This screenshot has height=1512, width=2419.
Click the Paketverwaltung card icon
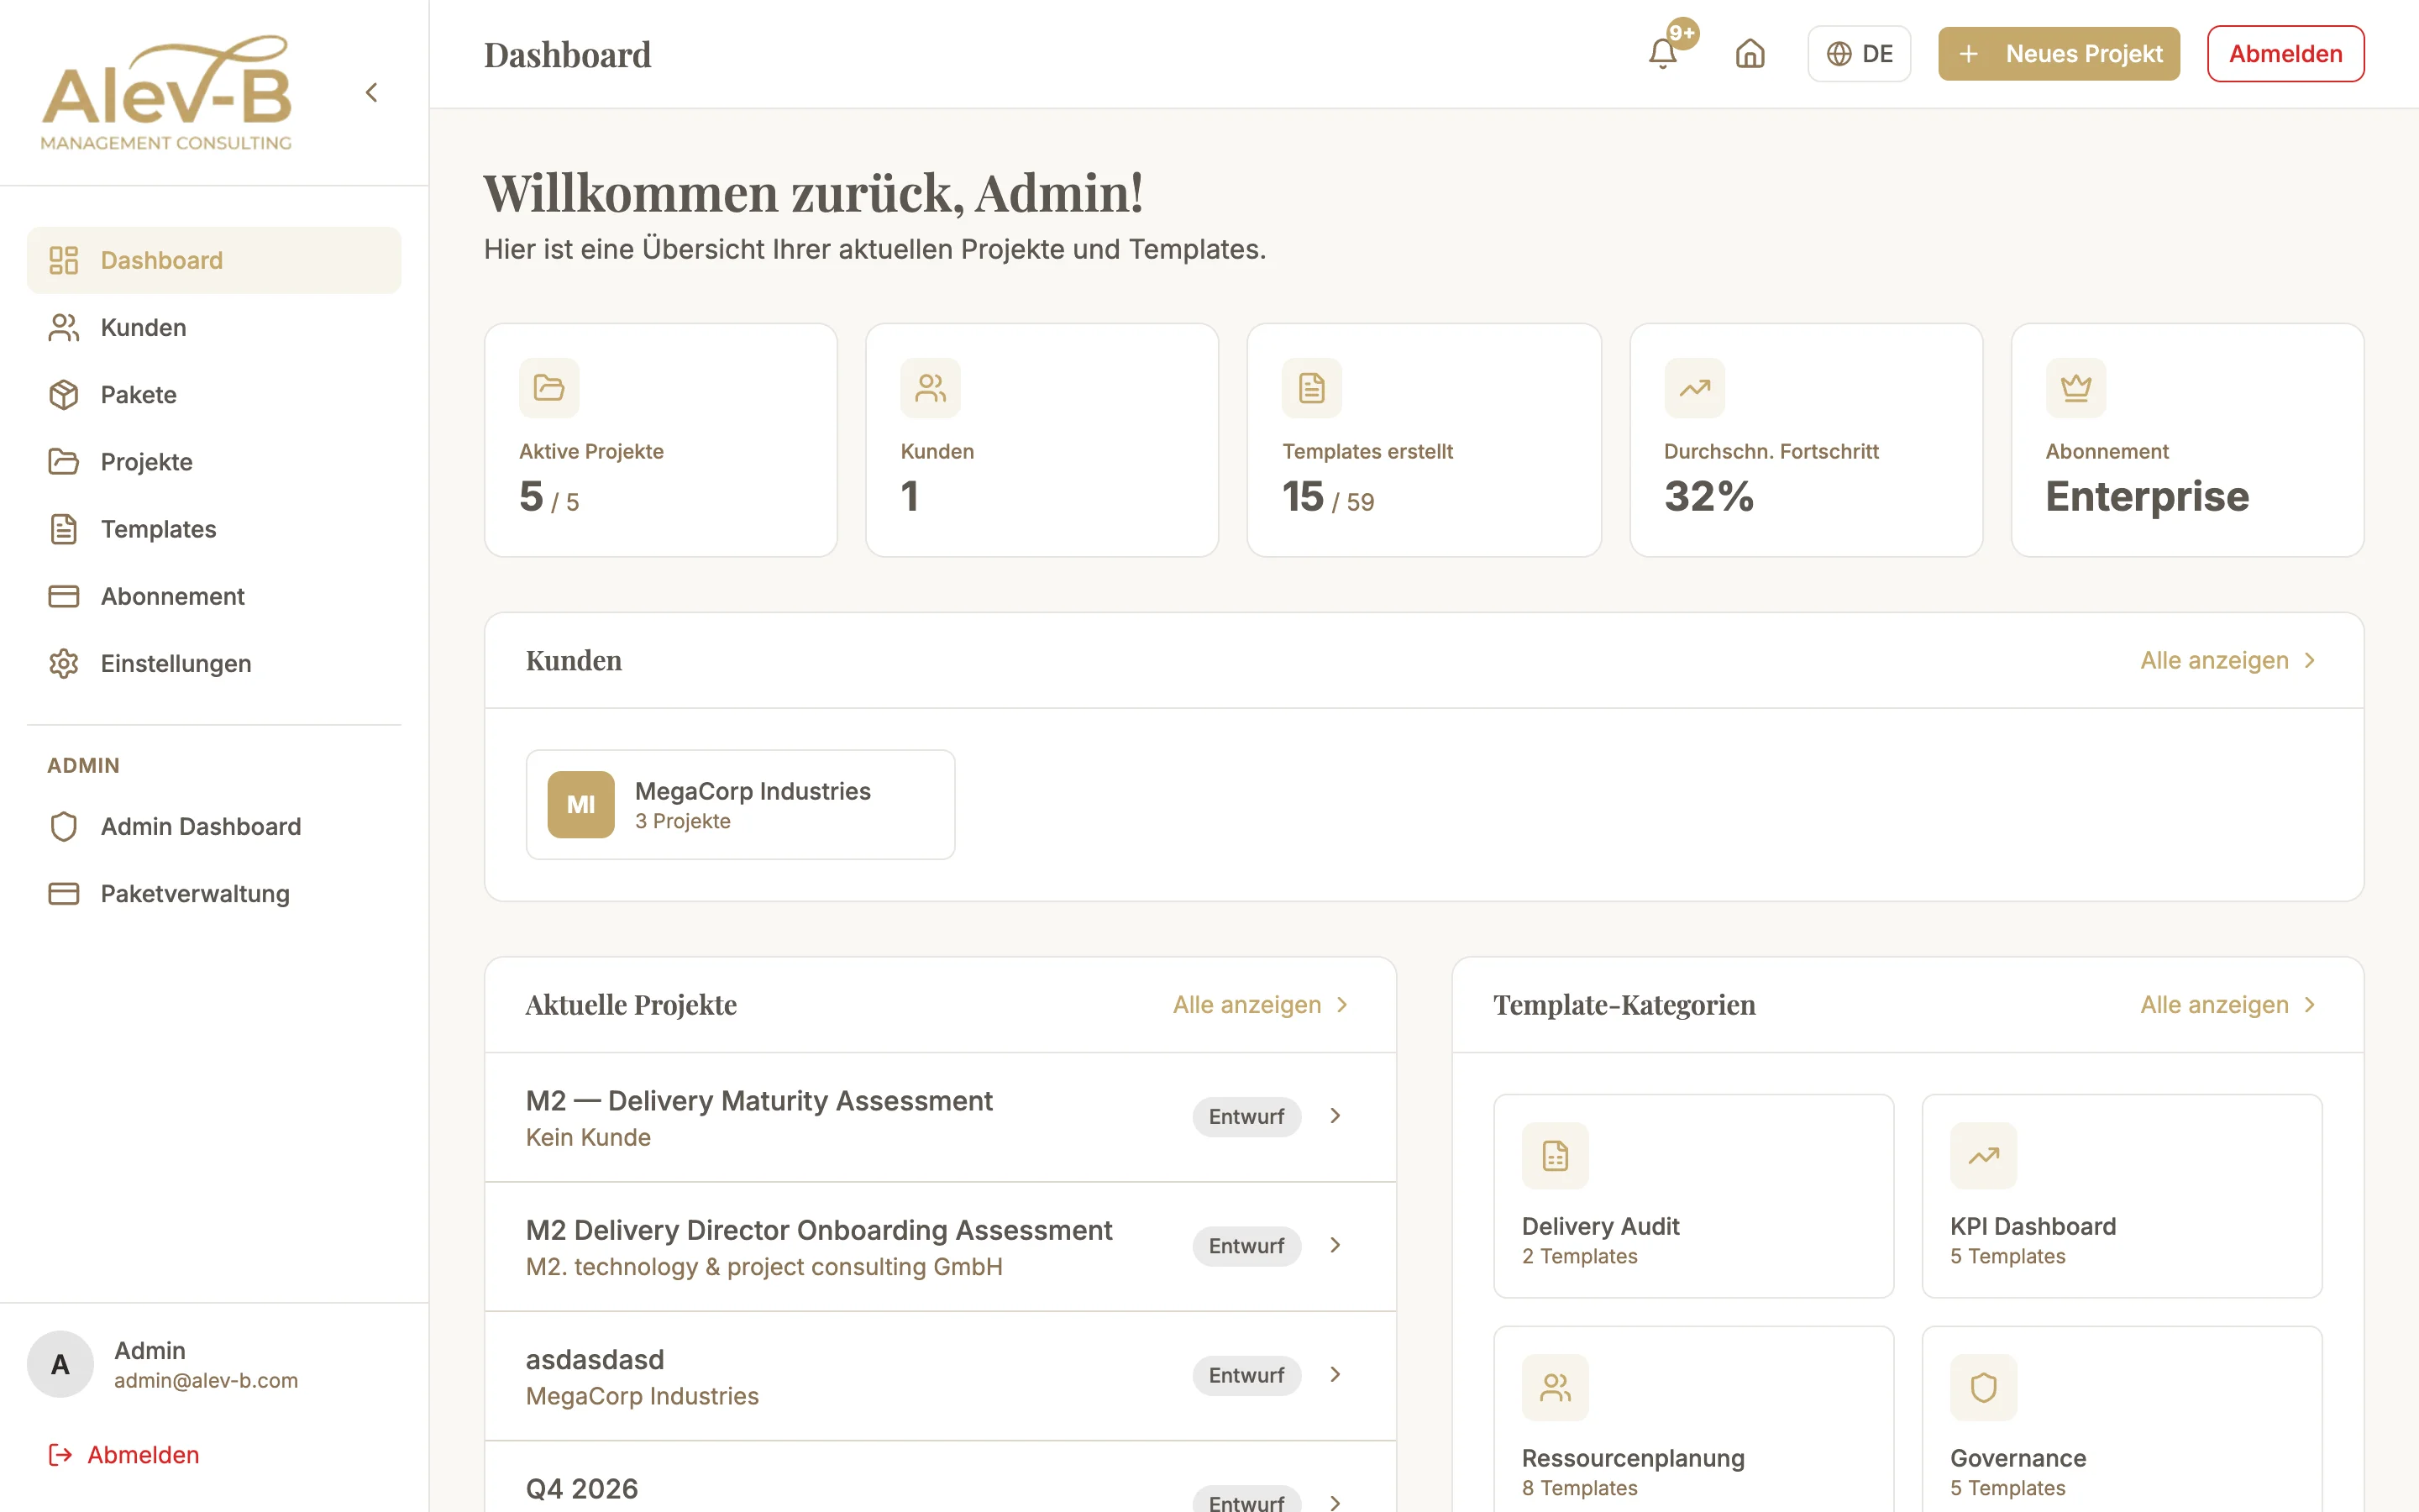64,893
